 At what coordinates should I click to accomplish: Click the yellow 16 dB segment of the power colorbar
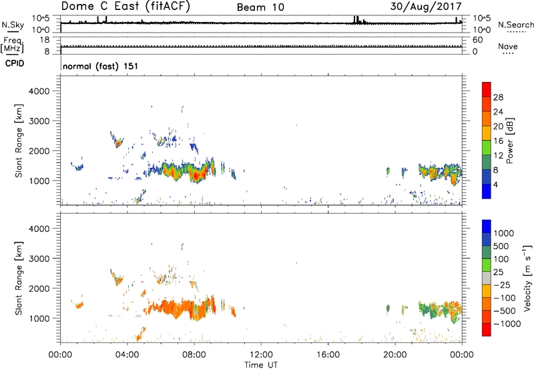(487, 133)
